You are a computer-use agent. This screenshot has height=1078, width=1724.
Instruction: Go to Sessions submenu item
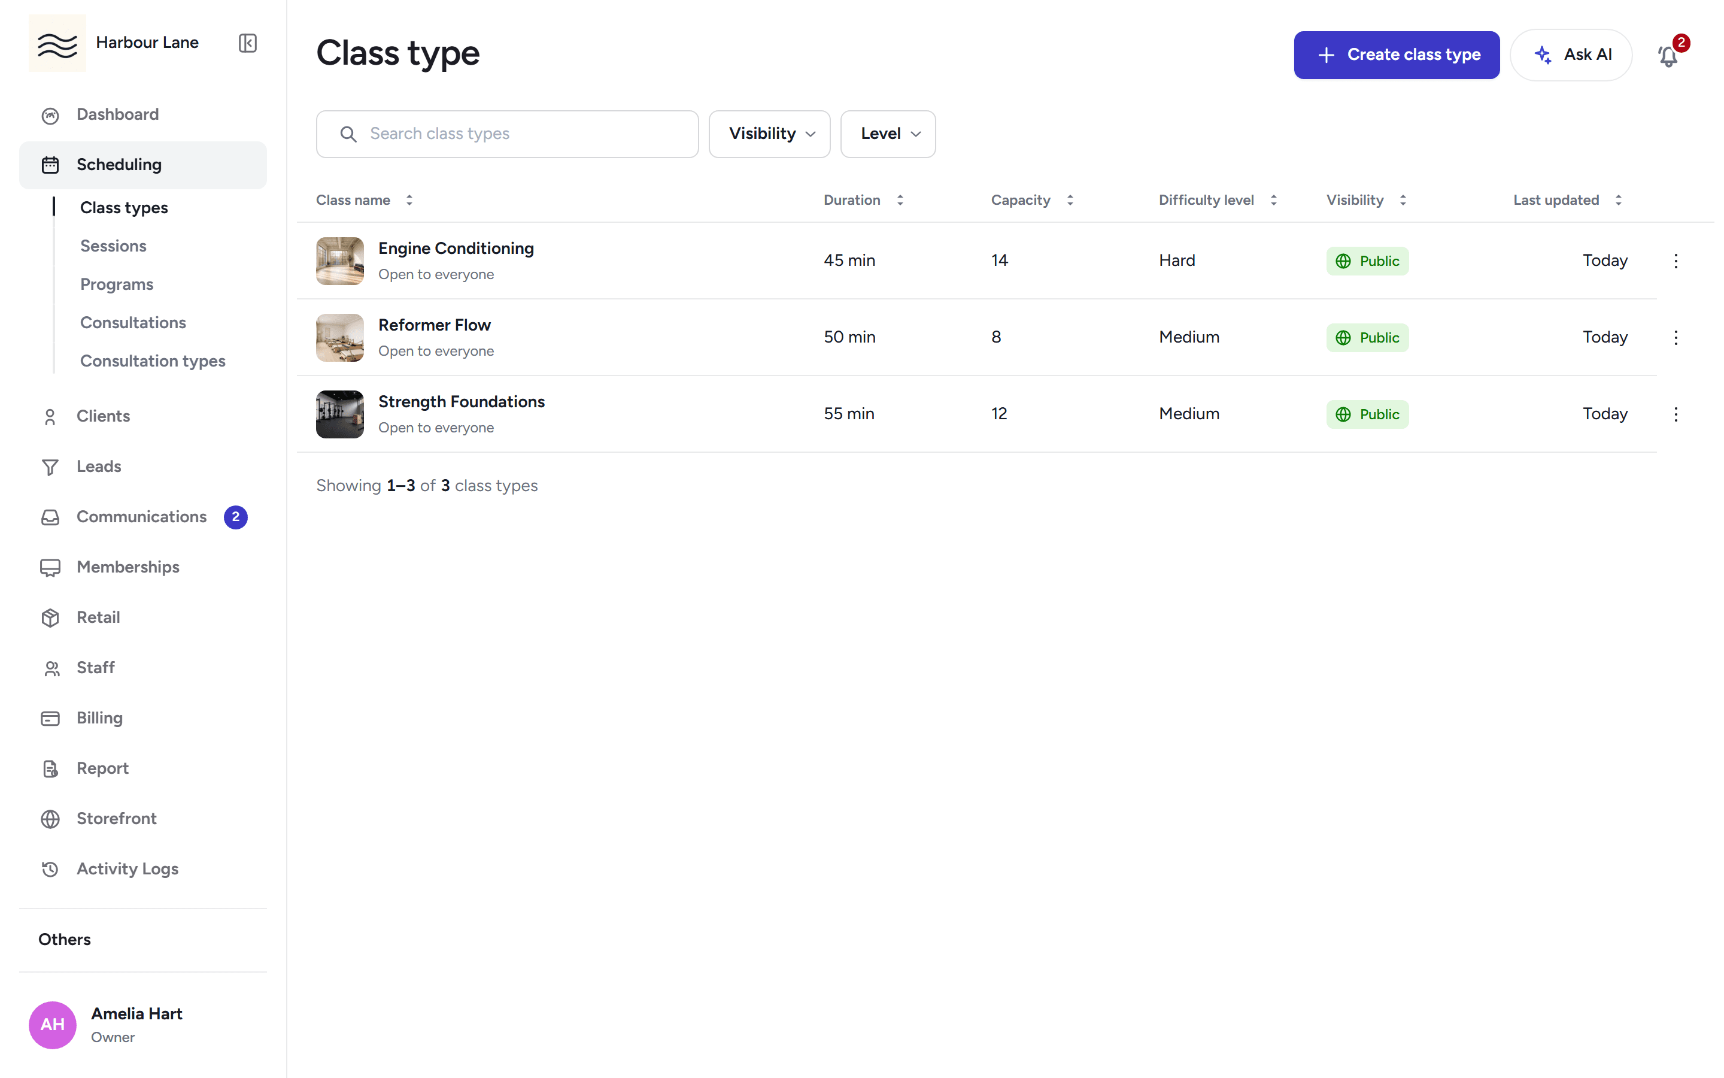[113, 246]
